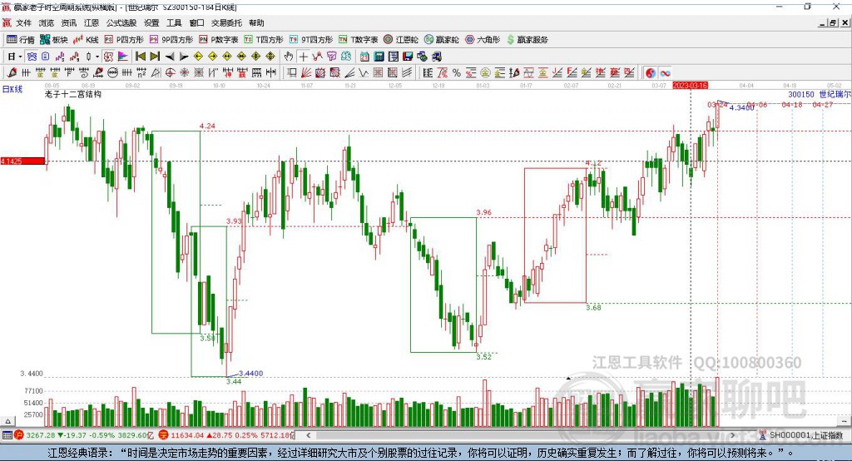
Task: Click the scroll-right arrow on horizontal scrollbar
Action: click(x=732, y=435)
